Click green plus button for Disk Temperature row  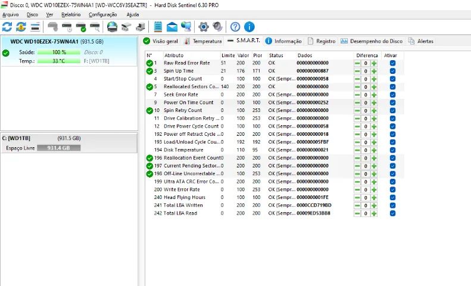point(374,150)
